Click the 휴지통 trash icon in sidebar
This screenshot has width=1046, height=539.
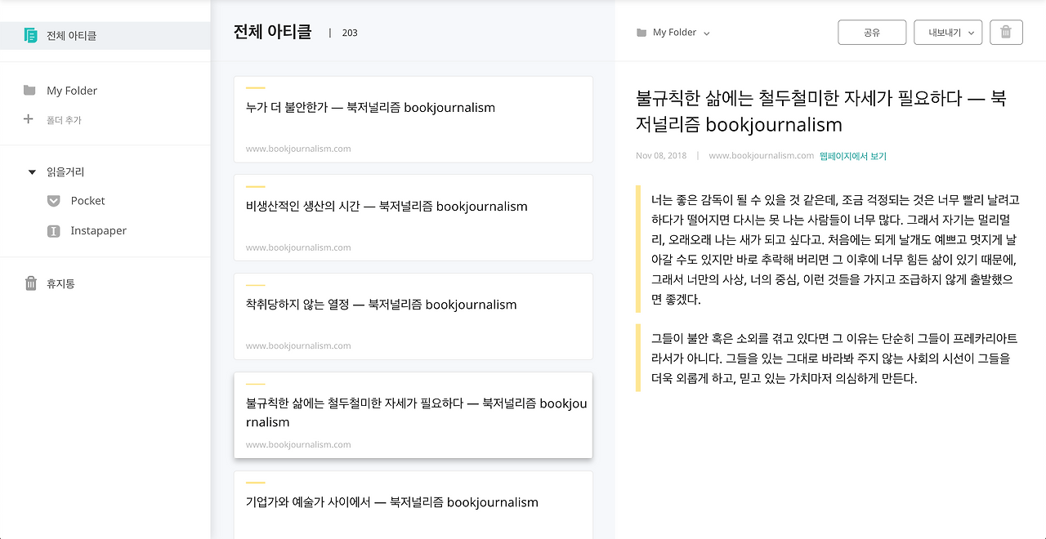pyautogui.click(x=30, y=283)
